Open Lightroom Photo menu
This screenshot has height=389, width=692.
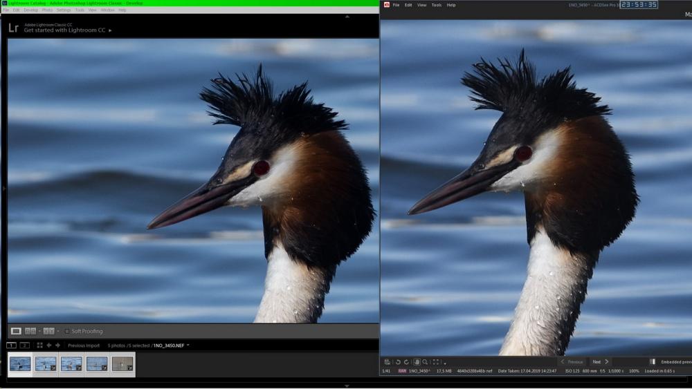coord(47,10)
